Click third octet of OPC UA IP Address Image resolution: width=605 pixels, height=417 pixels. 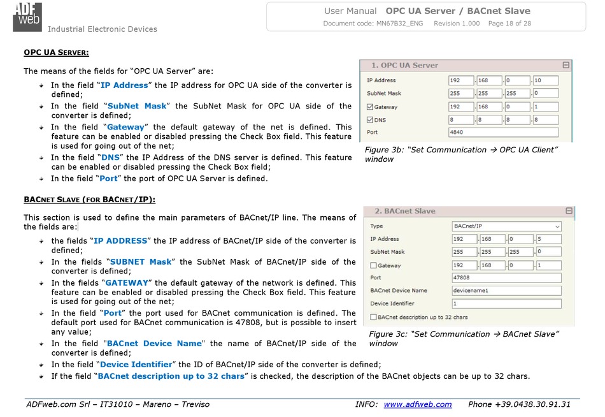[x=517, y=80]
